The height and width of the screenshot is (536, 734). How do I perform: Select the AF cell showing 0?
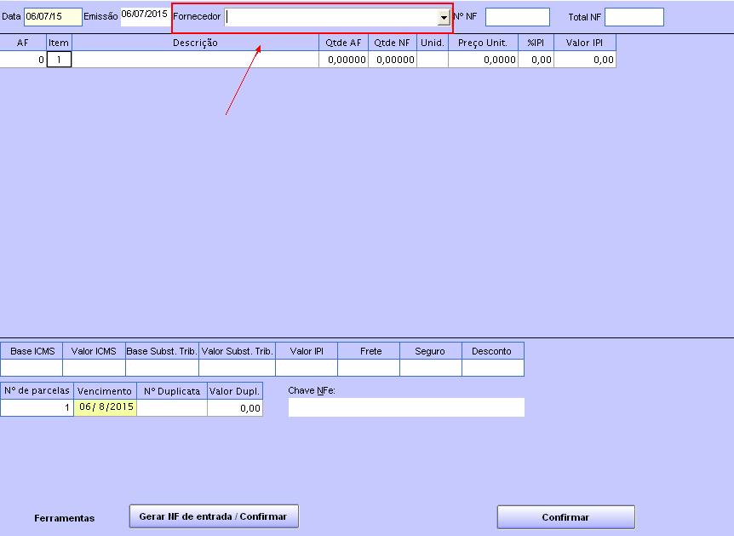click(23, 60)
